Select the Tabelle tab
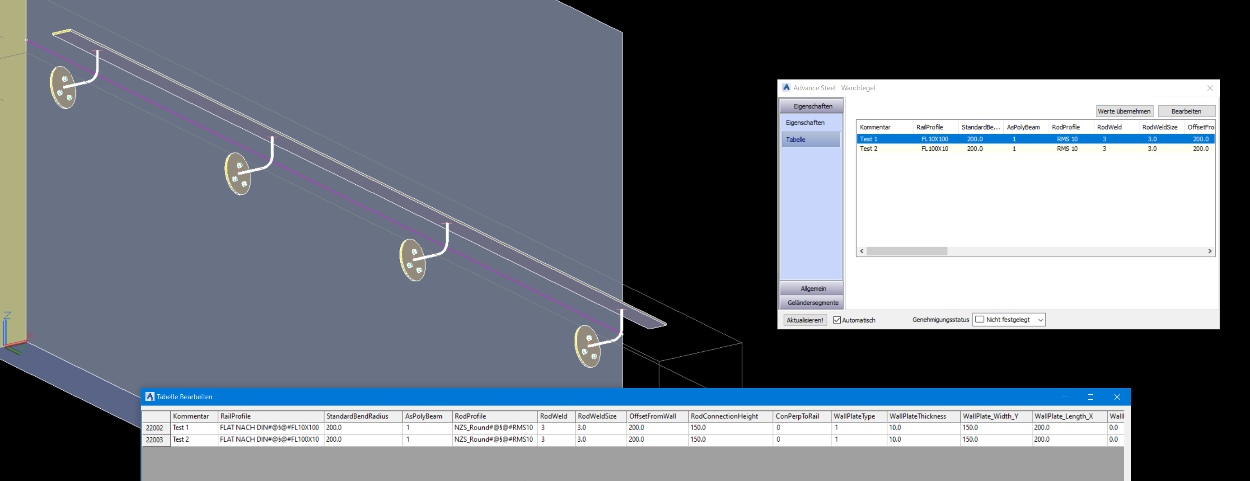Screen dimensions: 1250x481 pos(811,139)
